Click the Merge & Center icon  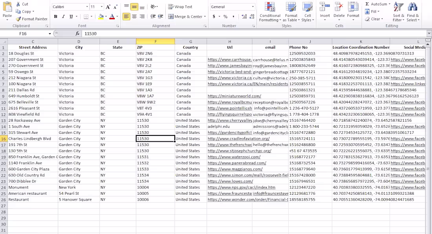coord(171,16)
